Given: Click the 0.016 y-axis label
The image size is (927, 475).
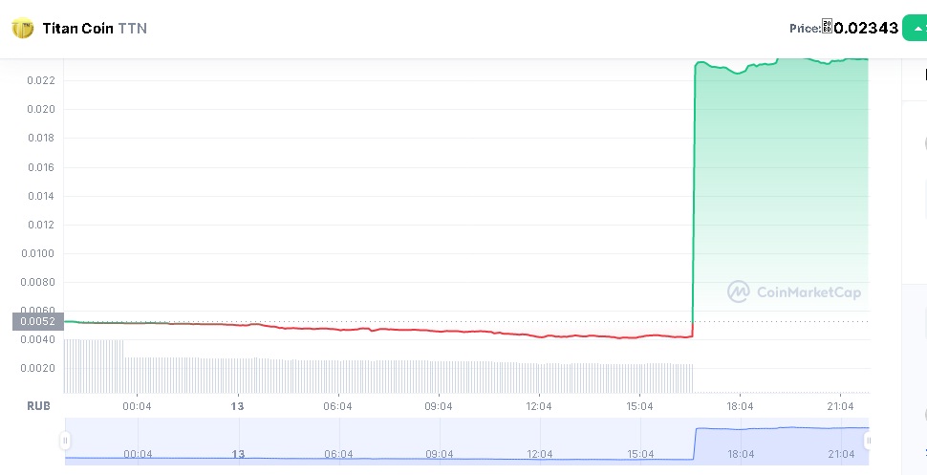Looking at the screenshot, I should pyautogui.click(x=41, y=167).
